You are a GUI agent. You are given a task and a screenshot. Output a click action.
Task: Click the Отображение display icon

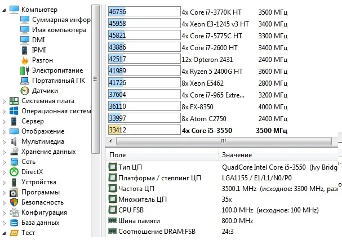[14, 131]
